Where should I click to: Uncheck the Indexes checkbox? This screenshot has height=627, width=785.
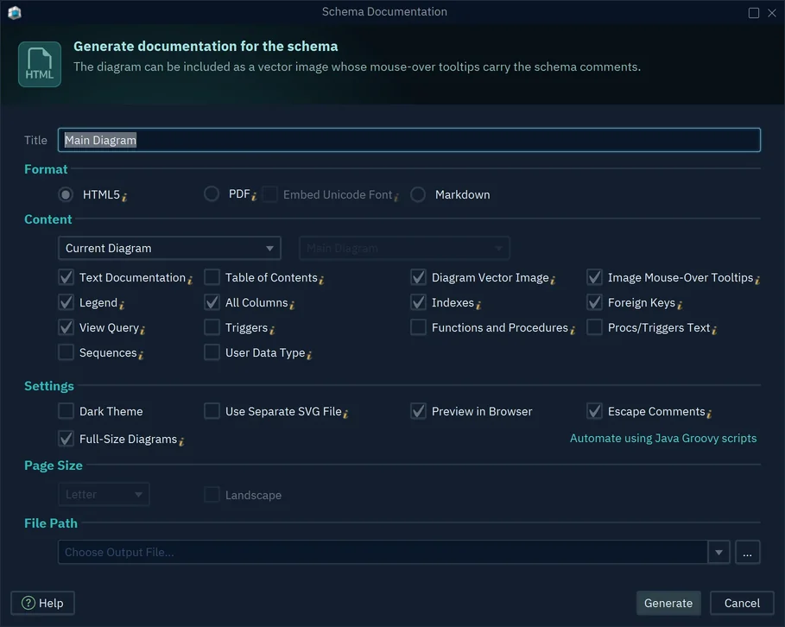coord(419,302)
